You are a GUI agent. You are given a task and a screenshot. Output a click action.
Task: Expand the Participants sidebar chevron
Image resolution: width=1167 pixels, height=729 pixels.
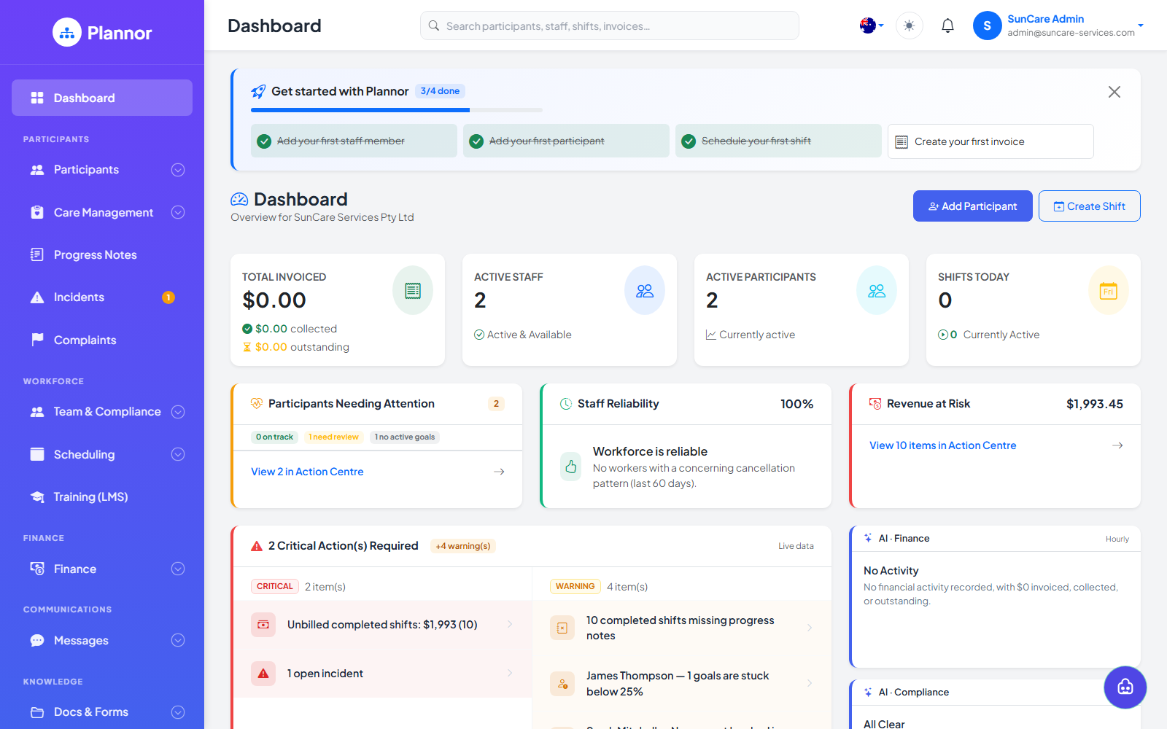click(178, 170)
